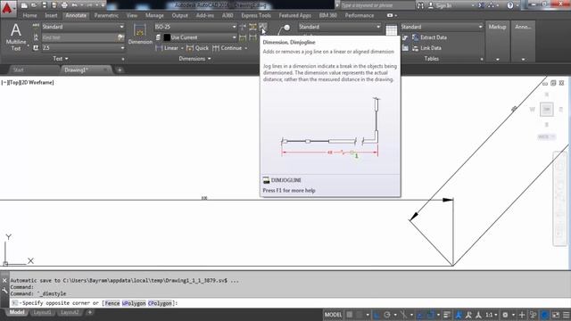Viewport: 571px width, 321px height.
Task: Click the Undo arrow in quick access toolbar
Action: (74, 5)
